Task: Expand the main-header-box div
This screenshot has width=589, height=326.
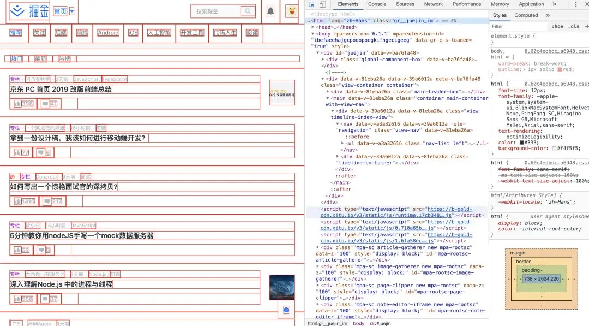Action: (328, 91)
